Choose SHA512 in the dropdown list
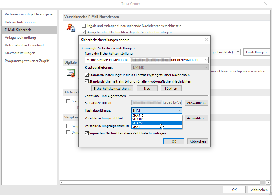Viewport: 272px width, 195px height. (x=157, y=116)
